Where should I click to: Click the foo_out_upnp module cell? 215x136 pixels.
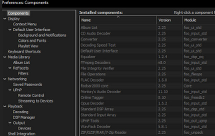[195, 121]
